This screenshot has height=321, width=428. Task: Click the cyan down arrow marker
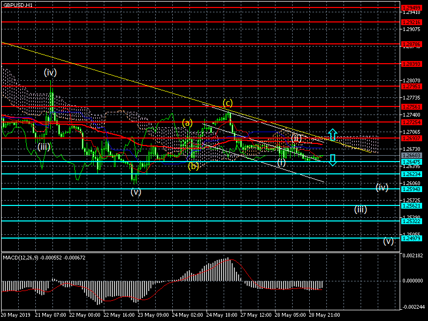[x=332, y=159]
